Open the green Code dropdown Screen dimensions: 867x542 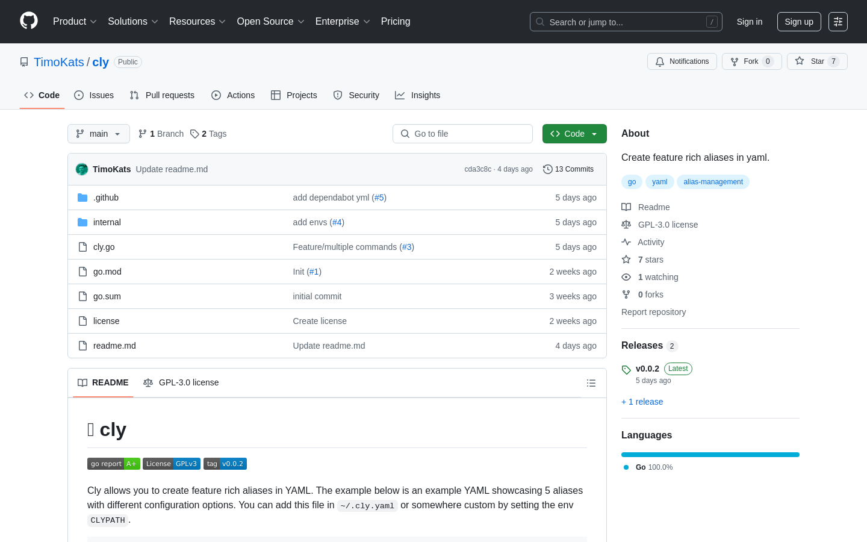point(574,134)
